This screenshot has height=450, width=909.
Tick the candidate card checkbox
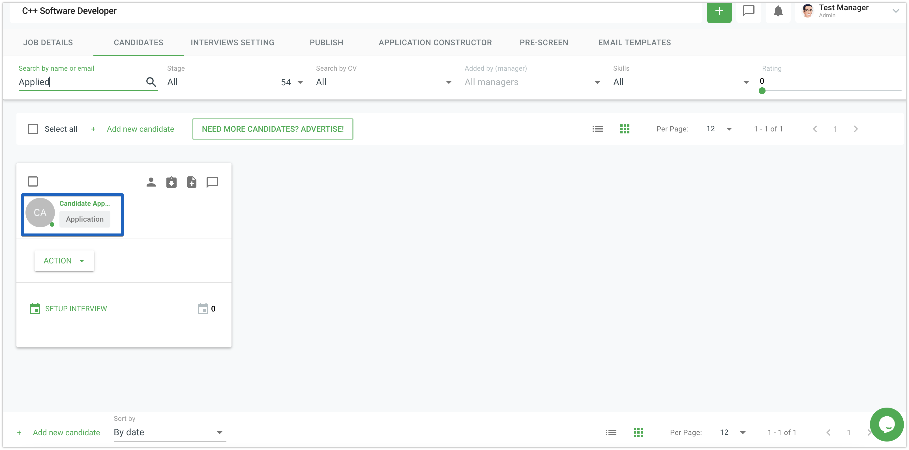tap(33, 181)
